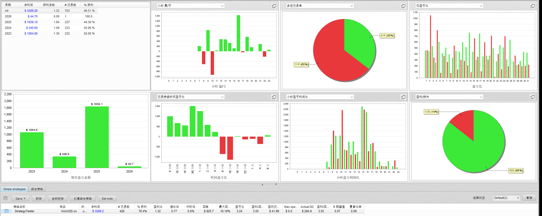Check the StrategyTester row checkbox
This screenshot has width=542, height=216.
click(7, 211)
